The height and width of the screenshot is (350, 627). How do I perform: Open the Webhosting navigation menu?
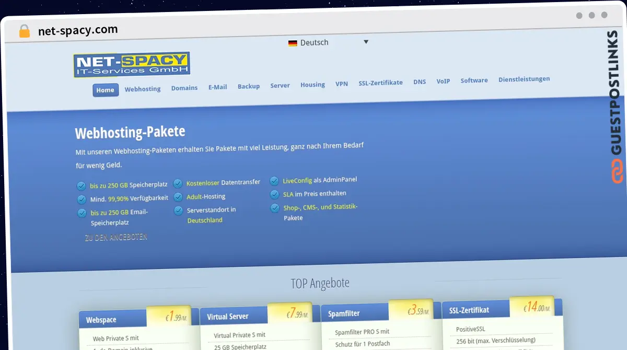coord(143,89)
